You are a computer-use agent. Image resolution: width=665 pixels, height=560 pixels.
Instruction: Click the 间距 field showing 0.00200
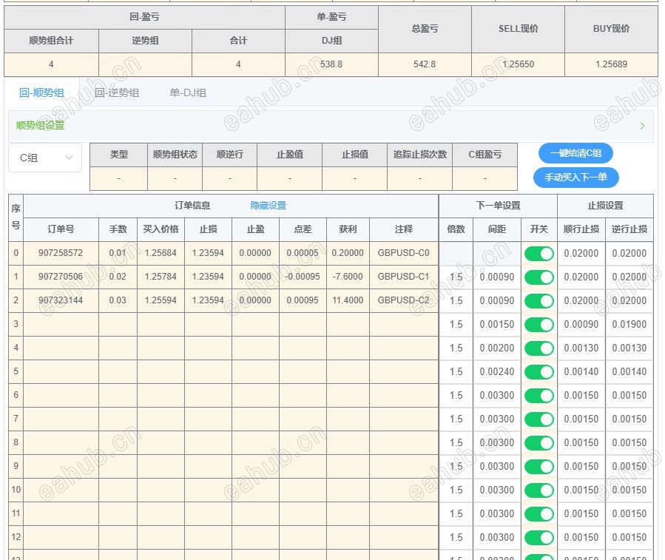coord(496,348)
